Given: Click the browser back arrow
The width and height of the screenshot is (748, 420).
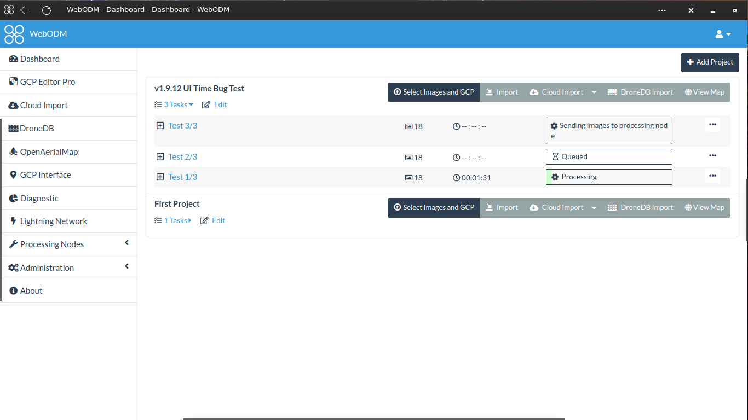Looking at the screenshot, I should 25,10.
